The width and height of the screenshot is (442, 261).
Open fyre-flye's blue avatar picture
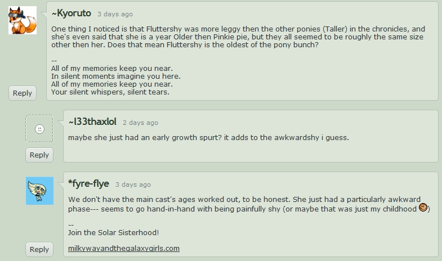[x=39, y=191]
